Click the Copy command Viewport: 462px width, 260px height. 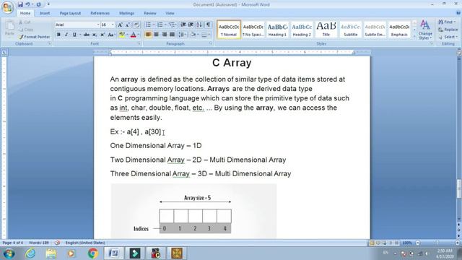[x=26, y=30]
